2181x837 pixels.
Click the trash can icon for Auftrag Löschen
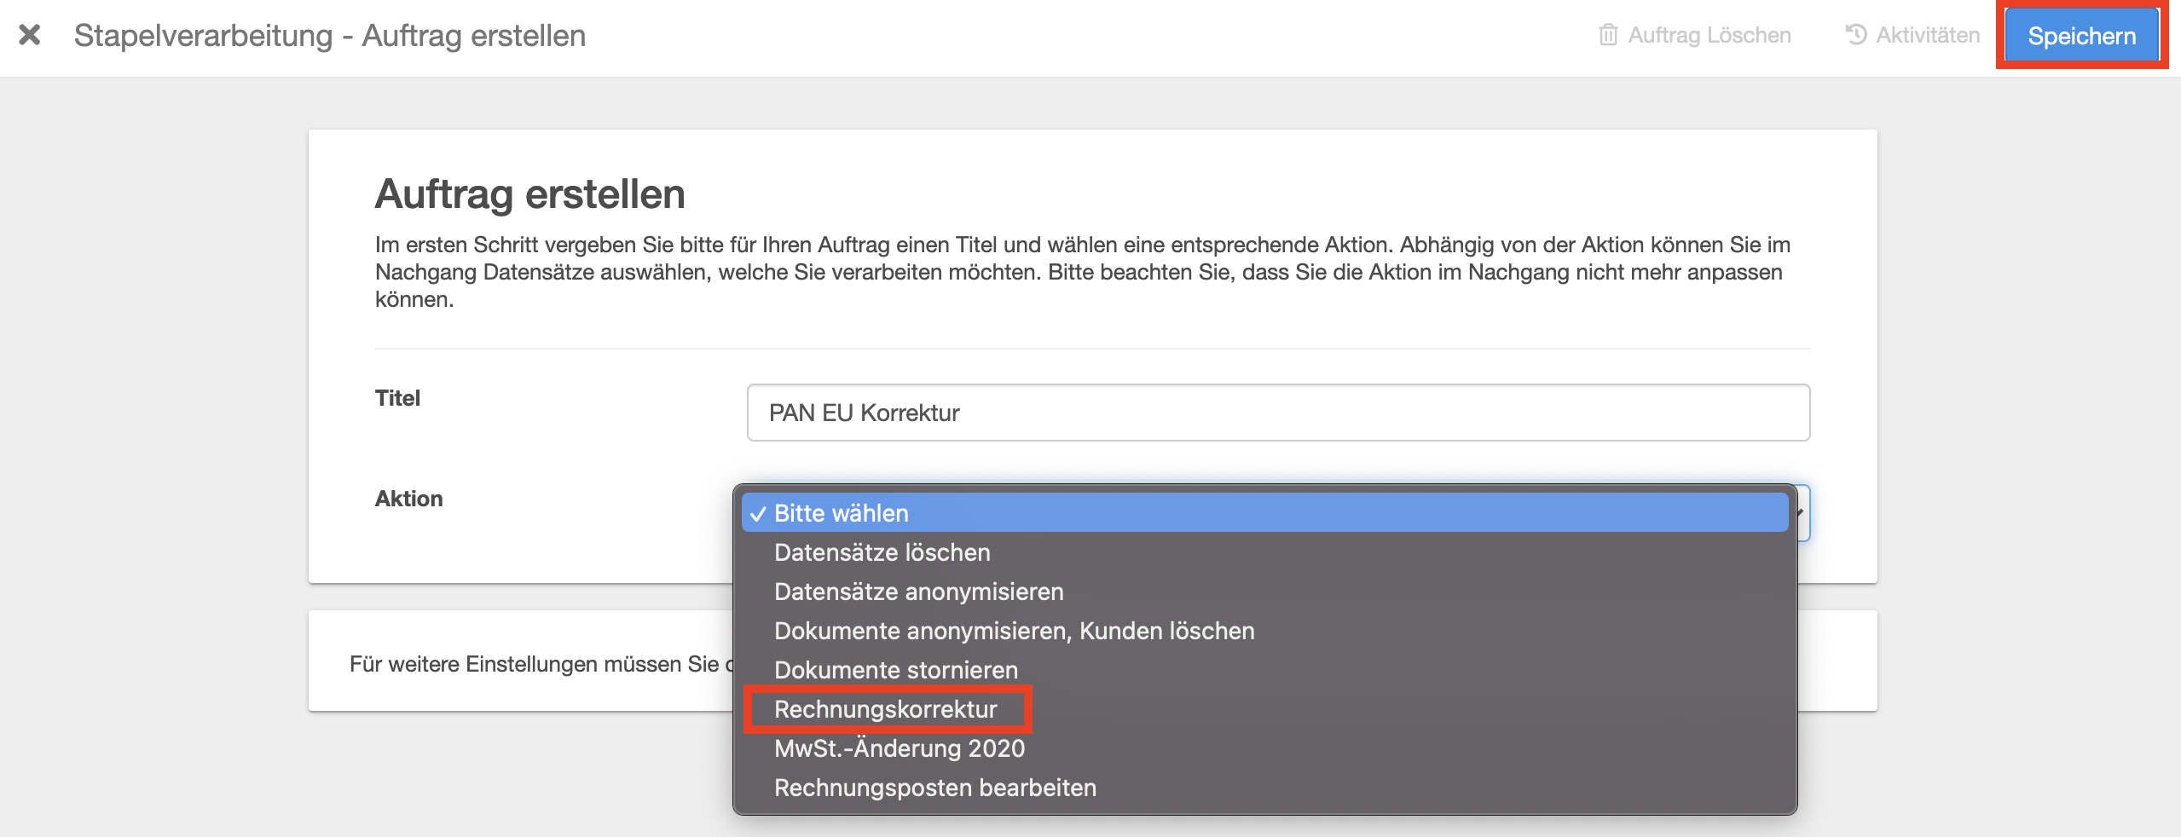[x=1607, y=35]
